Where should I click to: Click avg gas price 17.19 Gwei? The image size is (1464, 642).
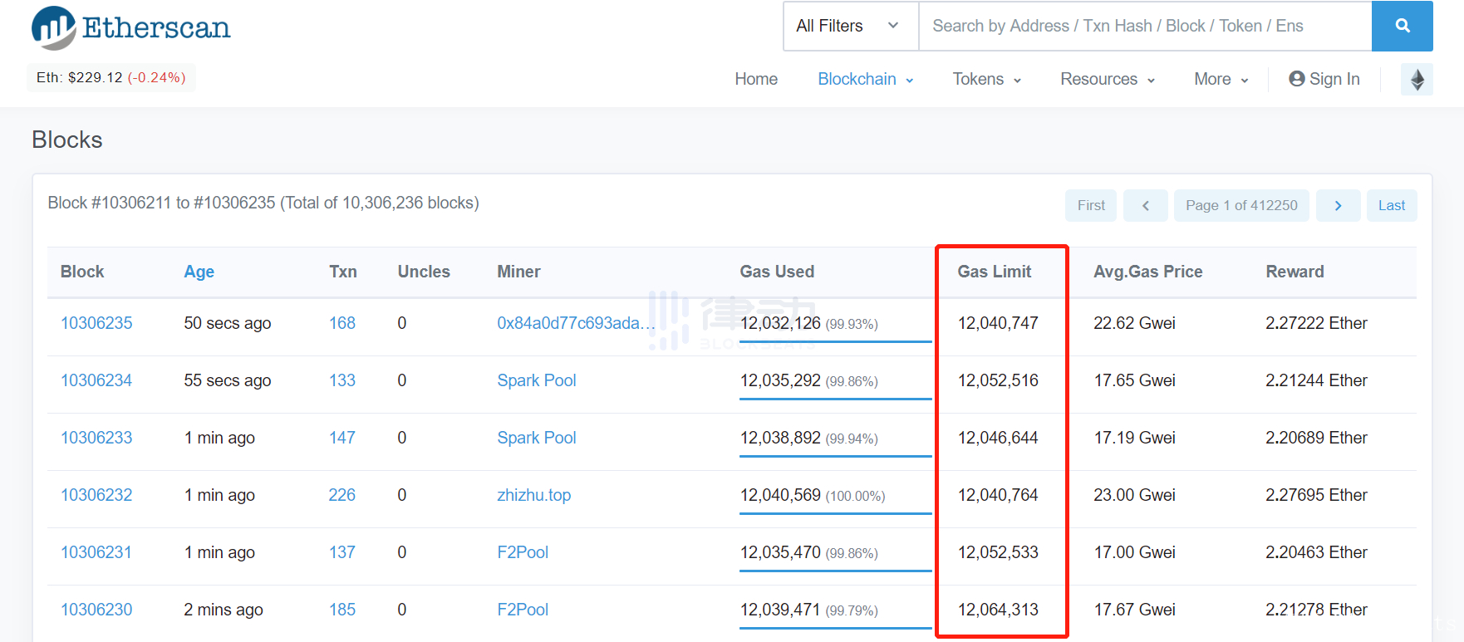[x=1134, y=438]
